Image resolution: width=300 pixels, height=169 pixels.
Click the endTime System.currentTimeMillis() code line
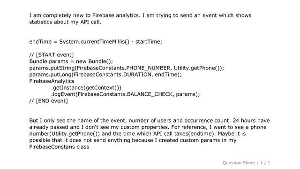point(96,42)
